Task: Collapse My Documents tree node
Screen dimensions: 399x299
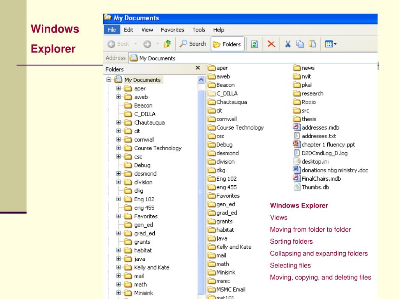Action: click(x=109, y=79)
